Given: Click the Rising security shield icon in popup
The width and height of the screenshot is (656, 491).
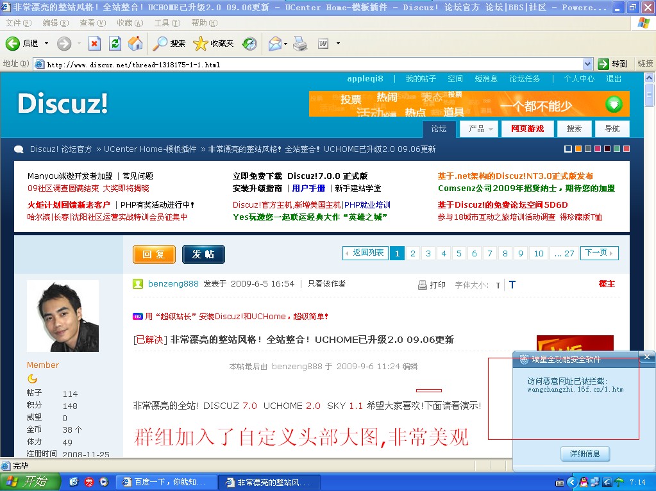Looking at the screenshot, I should click(x=524, y=359).
